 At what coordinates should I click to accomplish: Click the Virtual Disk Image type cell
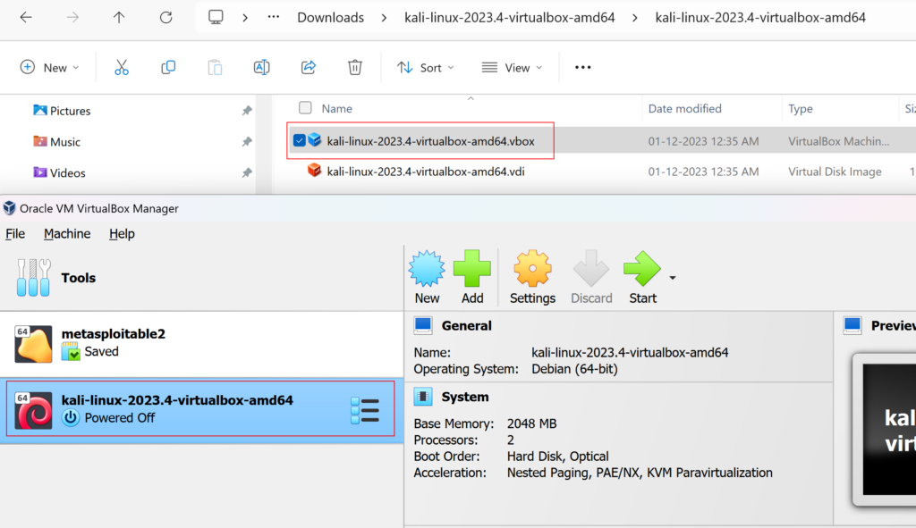(835, 172)
